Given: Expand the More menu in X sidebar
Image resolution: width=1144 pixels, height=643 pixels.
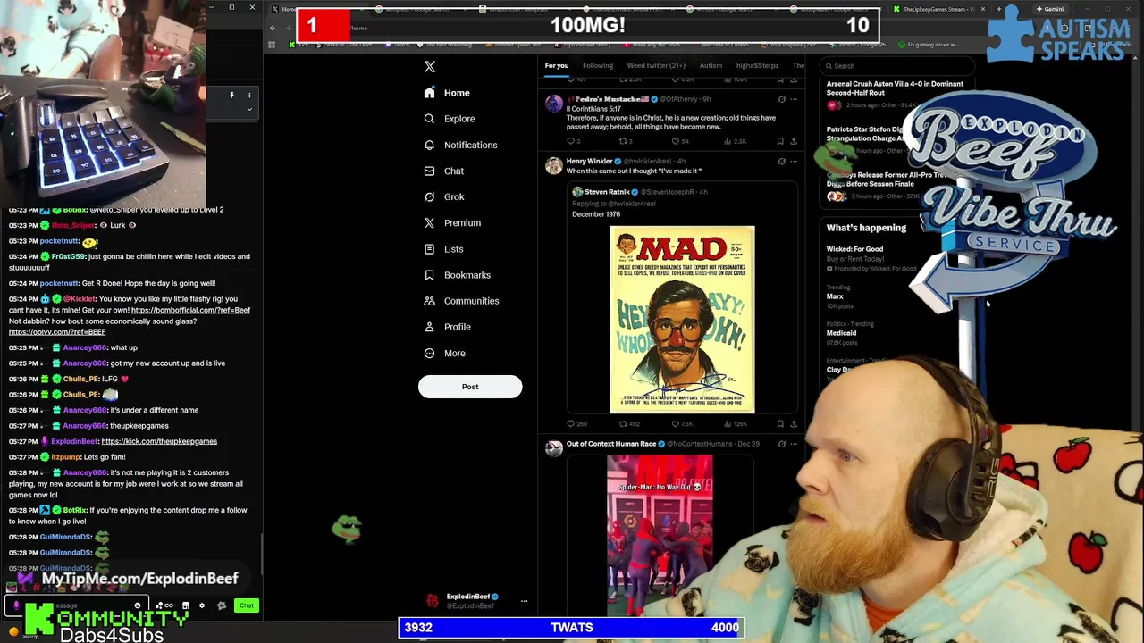Looking at the screenshot, I should click(x=444, y=353).
